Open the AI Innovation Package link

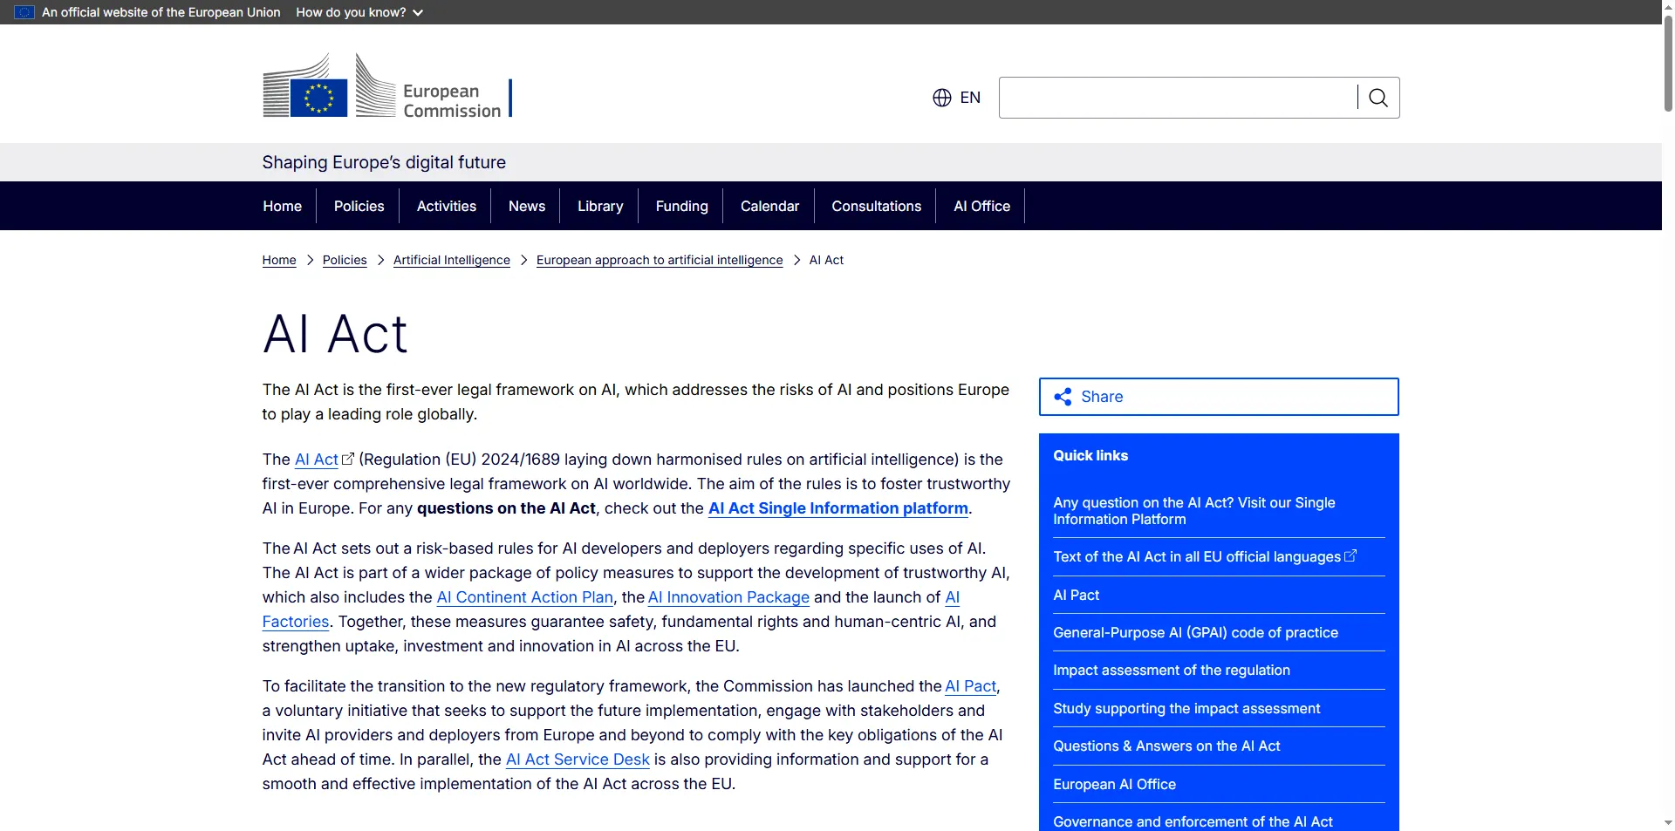[x=728, y=597]
